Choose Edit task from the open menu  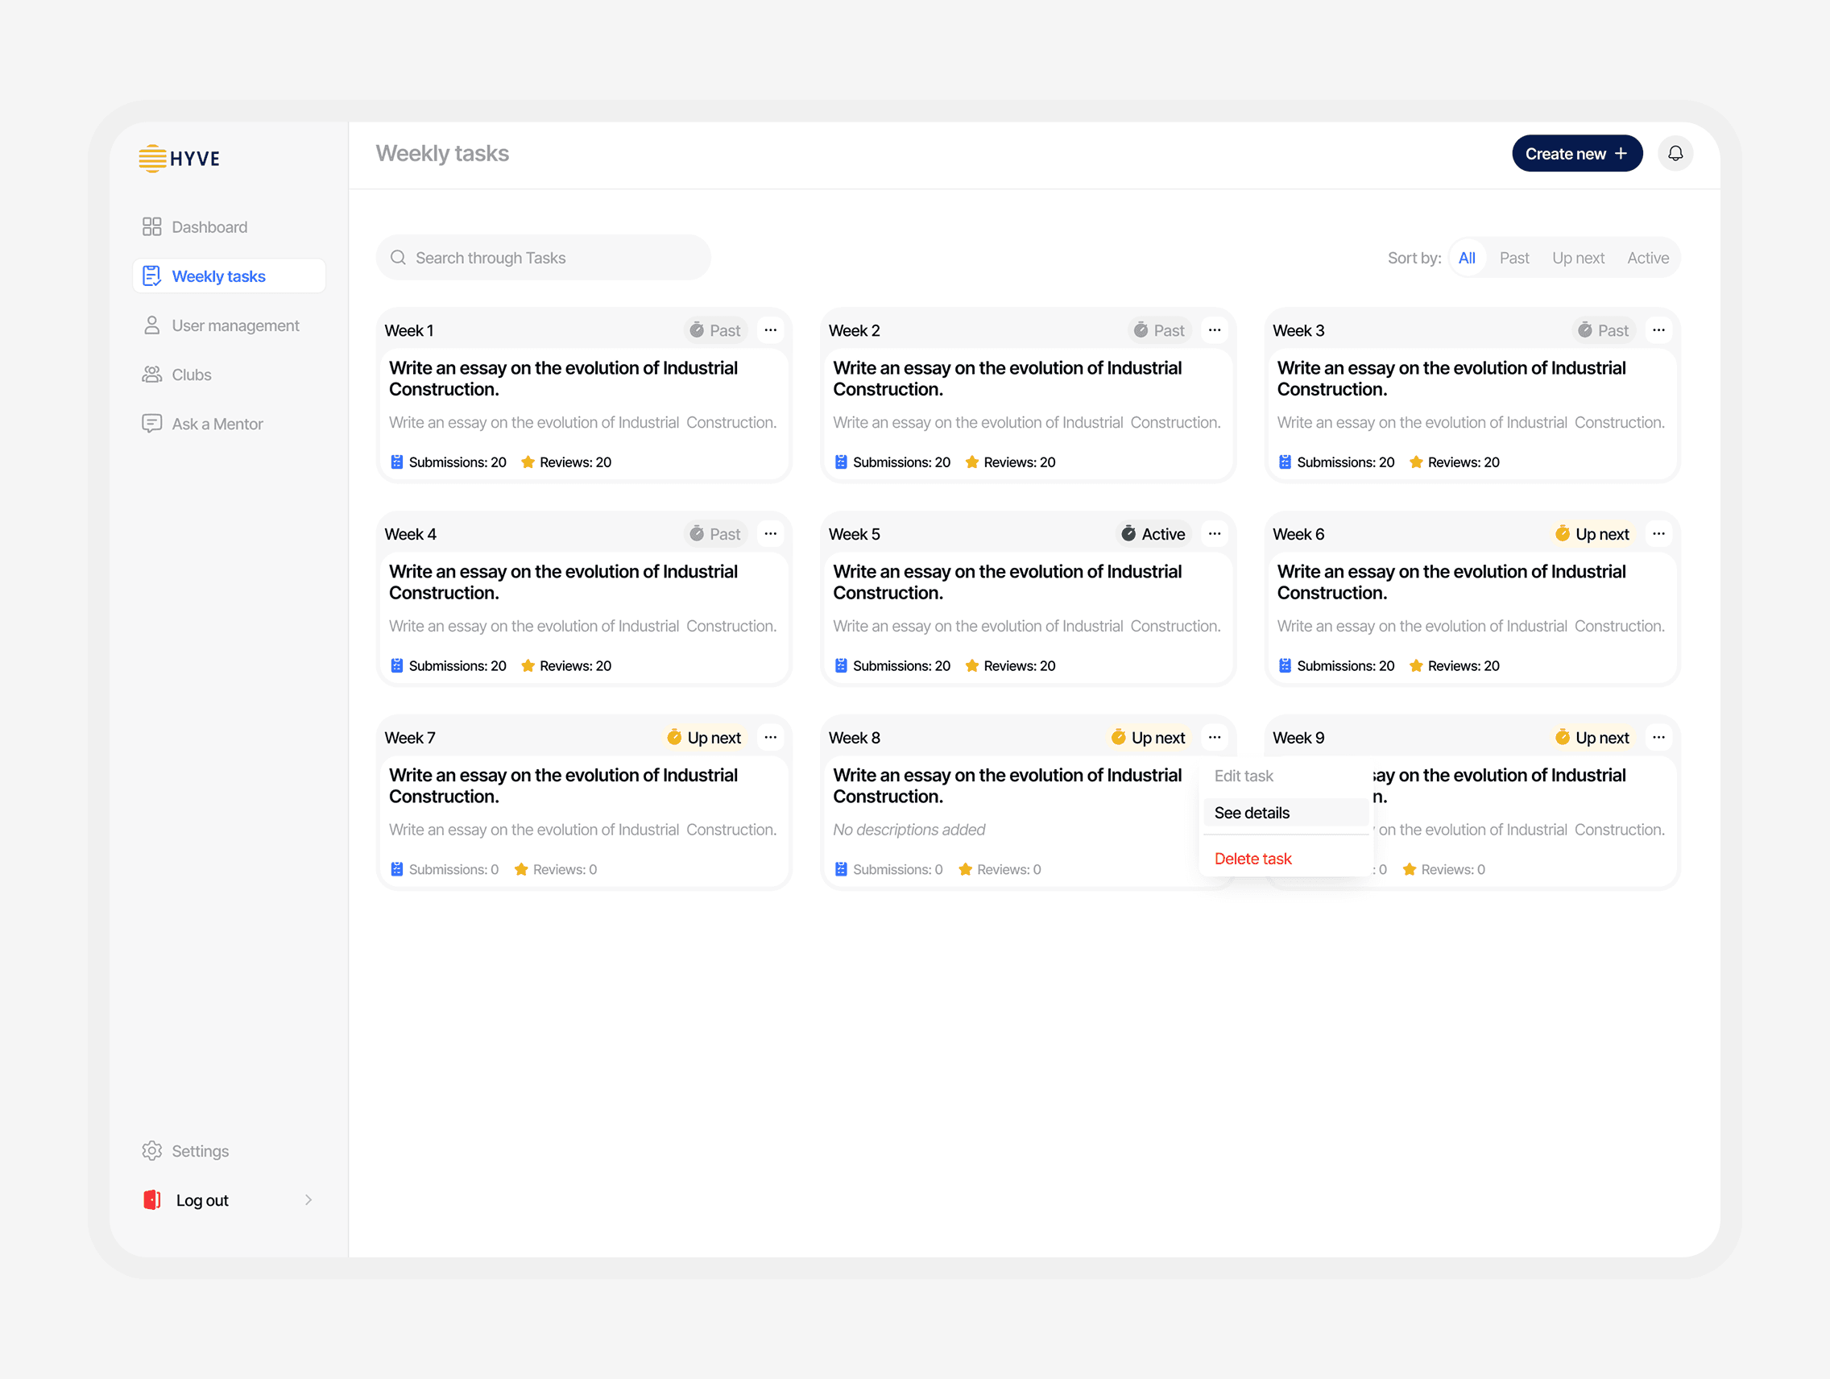[1244, 775]
